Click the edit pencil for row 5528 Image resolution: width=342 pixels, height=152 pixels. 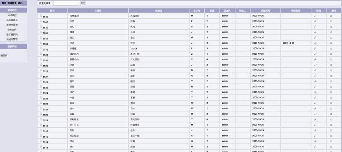[315, 71]
